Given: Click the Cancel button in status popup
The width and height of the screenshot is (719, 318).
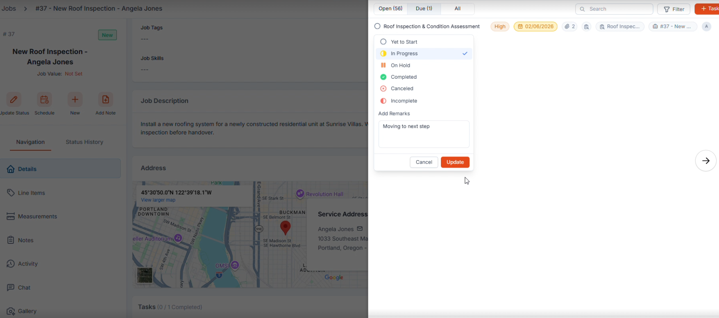Looking at the screenshot, I should click(424, 162).
